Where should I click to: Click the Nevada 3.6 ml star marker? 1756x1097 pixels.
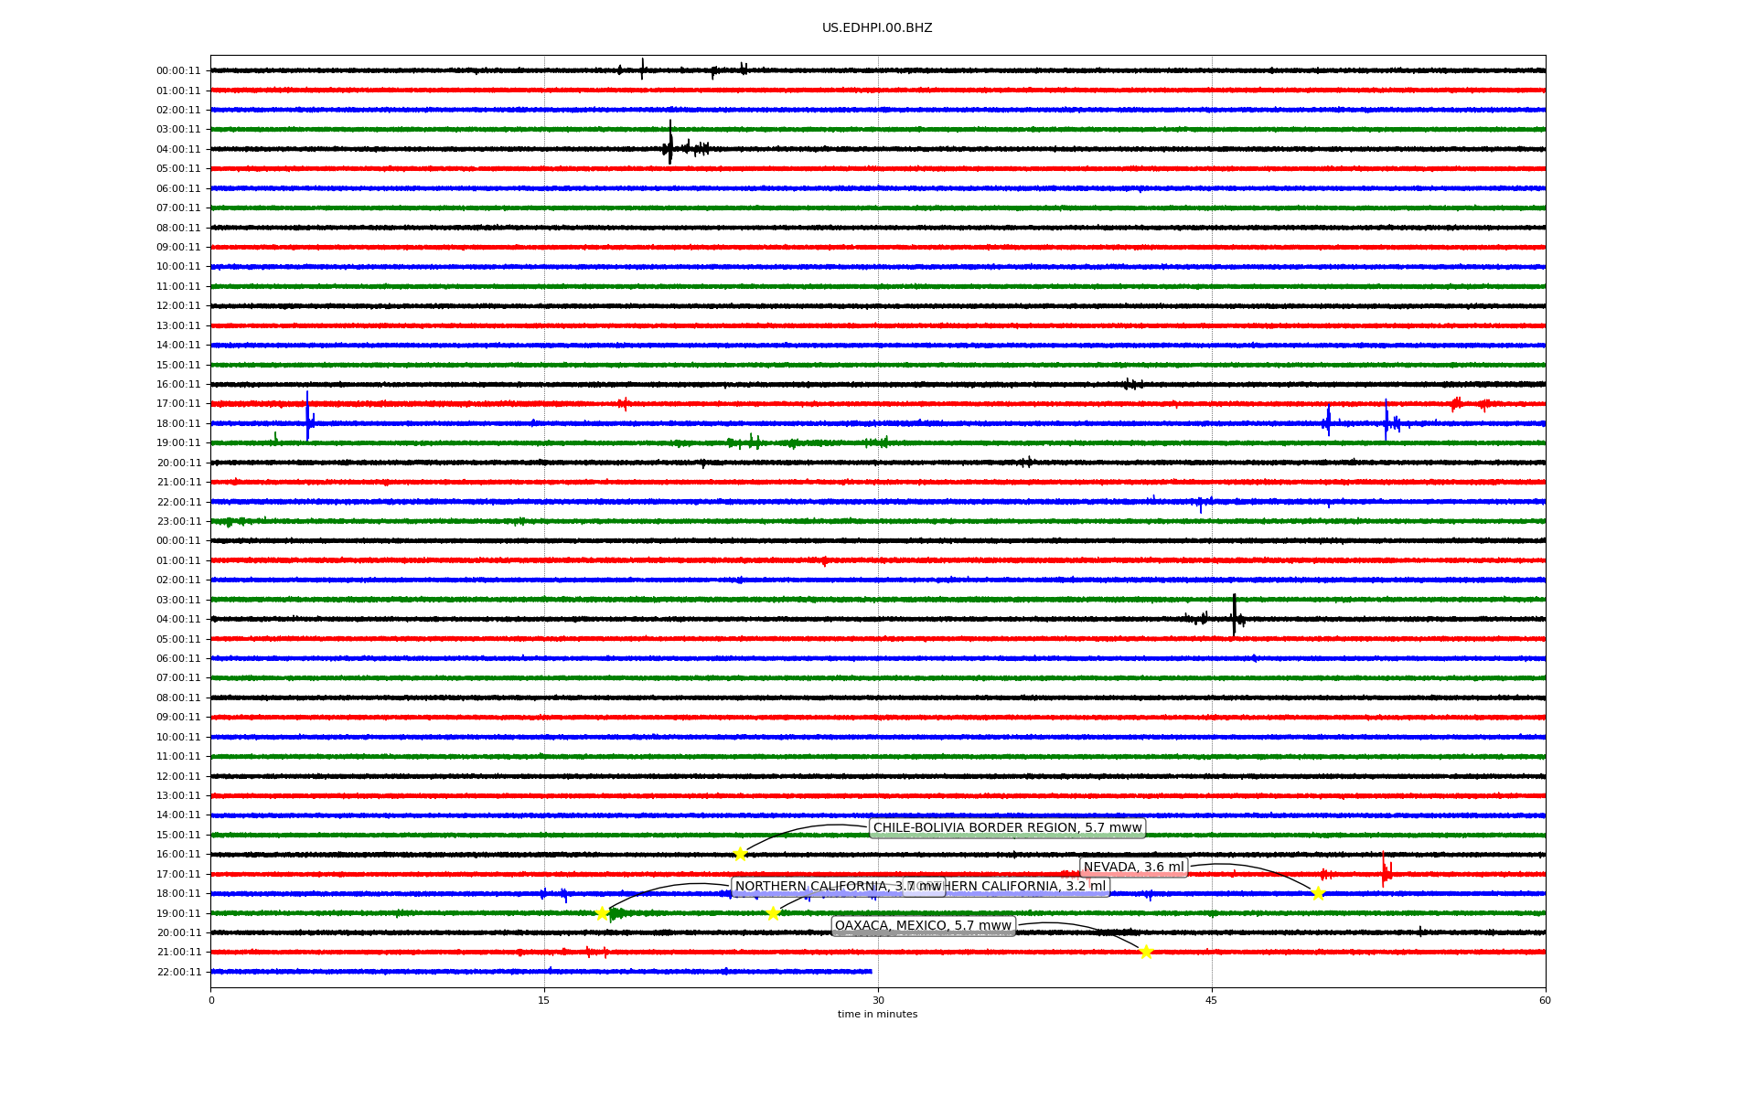tap(1318, 894)
